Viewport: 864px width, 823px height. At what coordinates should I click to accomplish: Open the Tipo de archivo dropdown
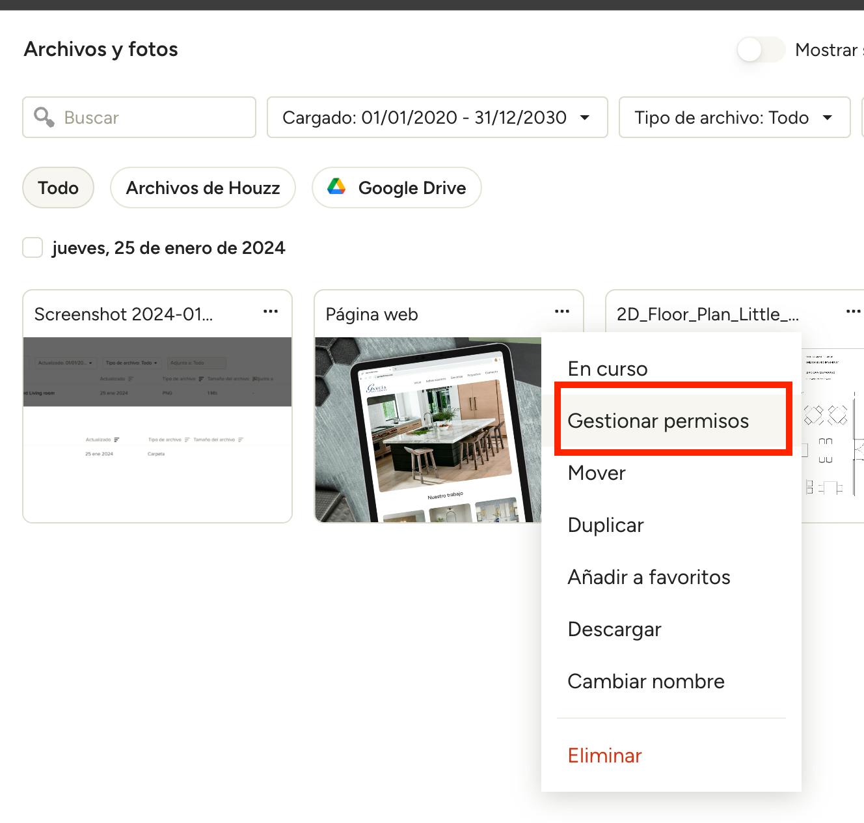coord(734,117)
